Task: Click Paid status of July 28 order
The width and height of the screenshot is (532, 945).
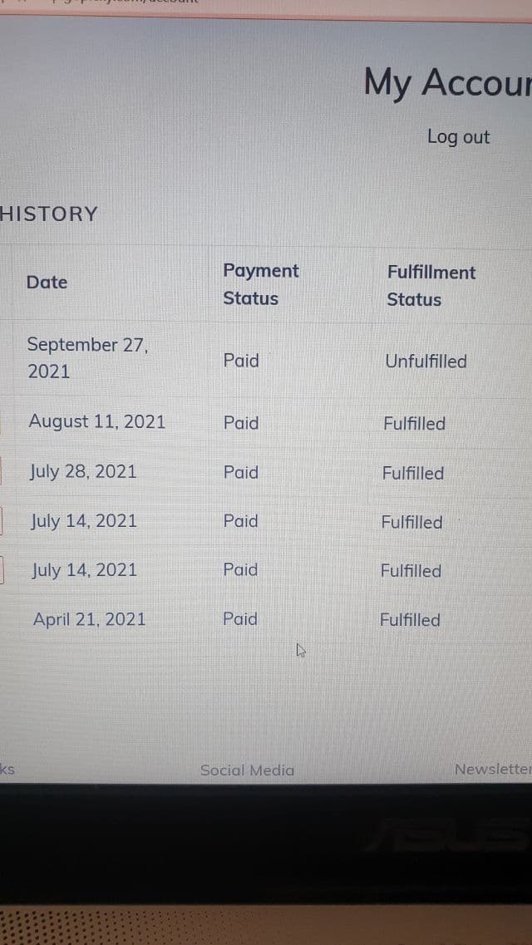Action: point(241,472)
